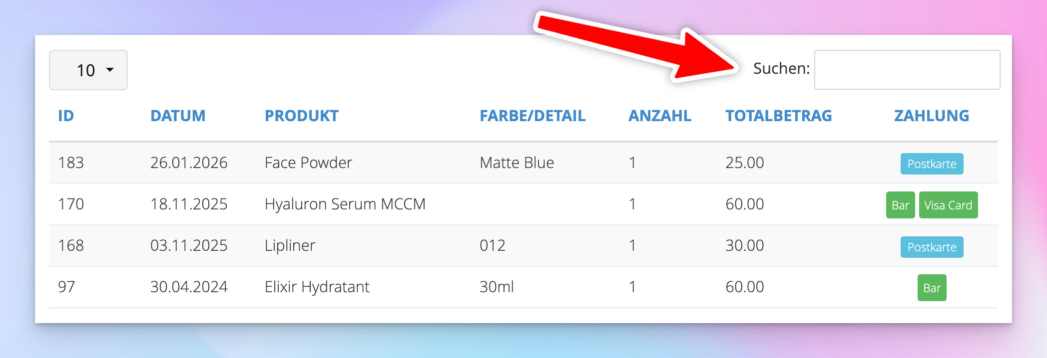Screen dimensions: 1047x358
Task: Sort table by Datum column header
Action: (x=178, y=116)
